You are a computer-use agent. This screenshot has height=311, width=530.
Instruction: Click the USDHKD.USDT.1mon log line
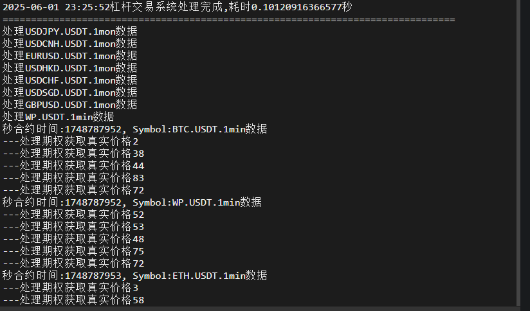pos(69,68)
